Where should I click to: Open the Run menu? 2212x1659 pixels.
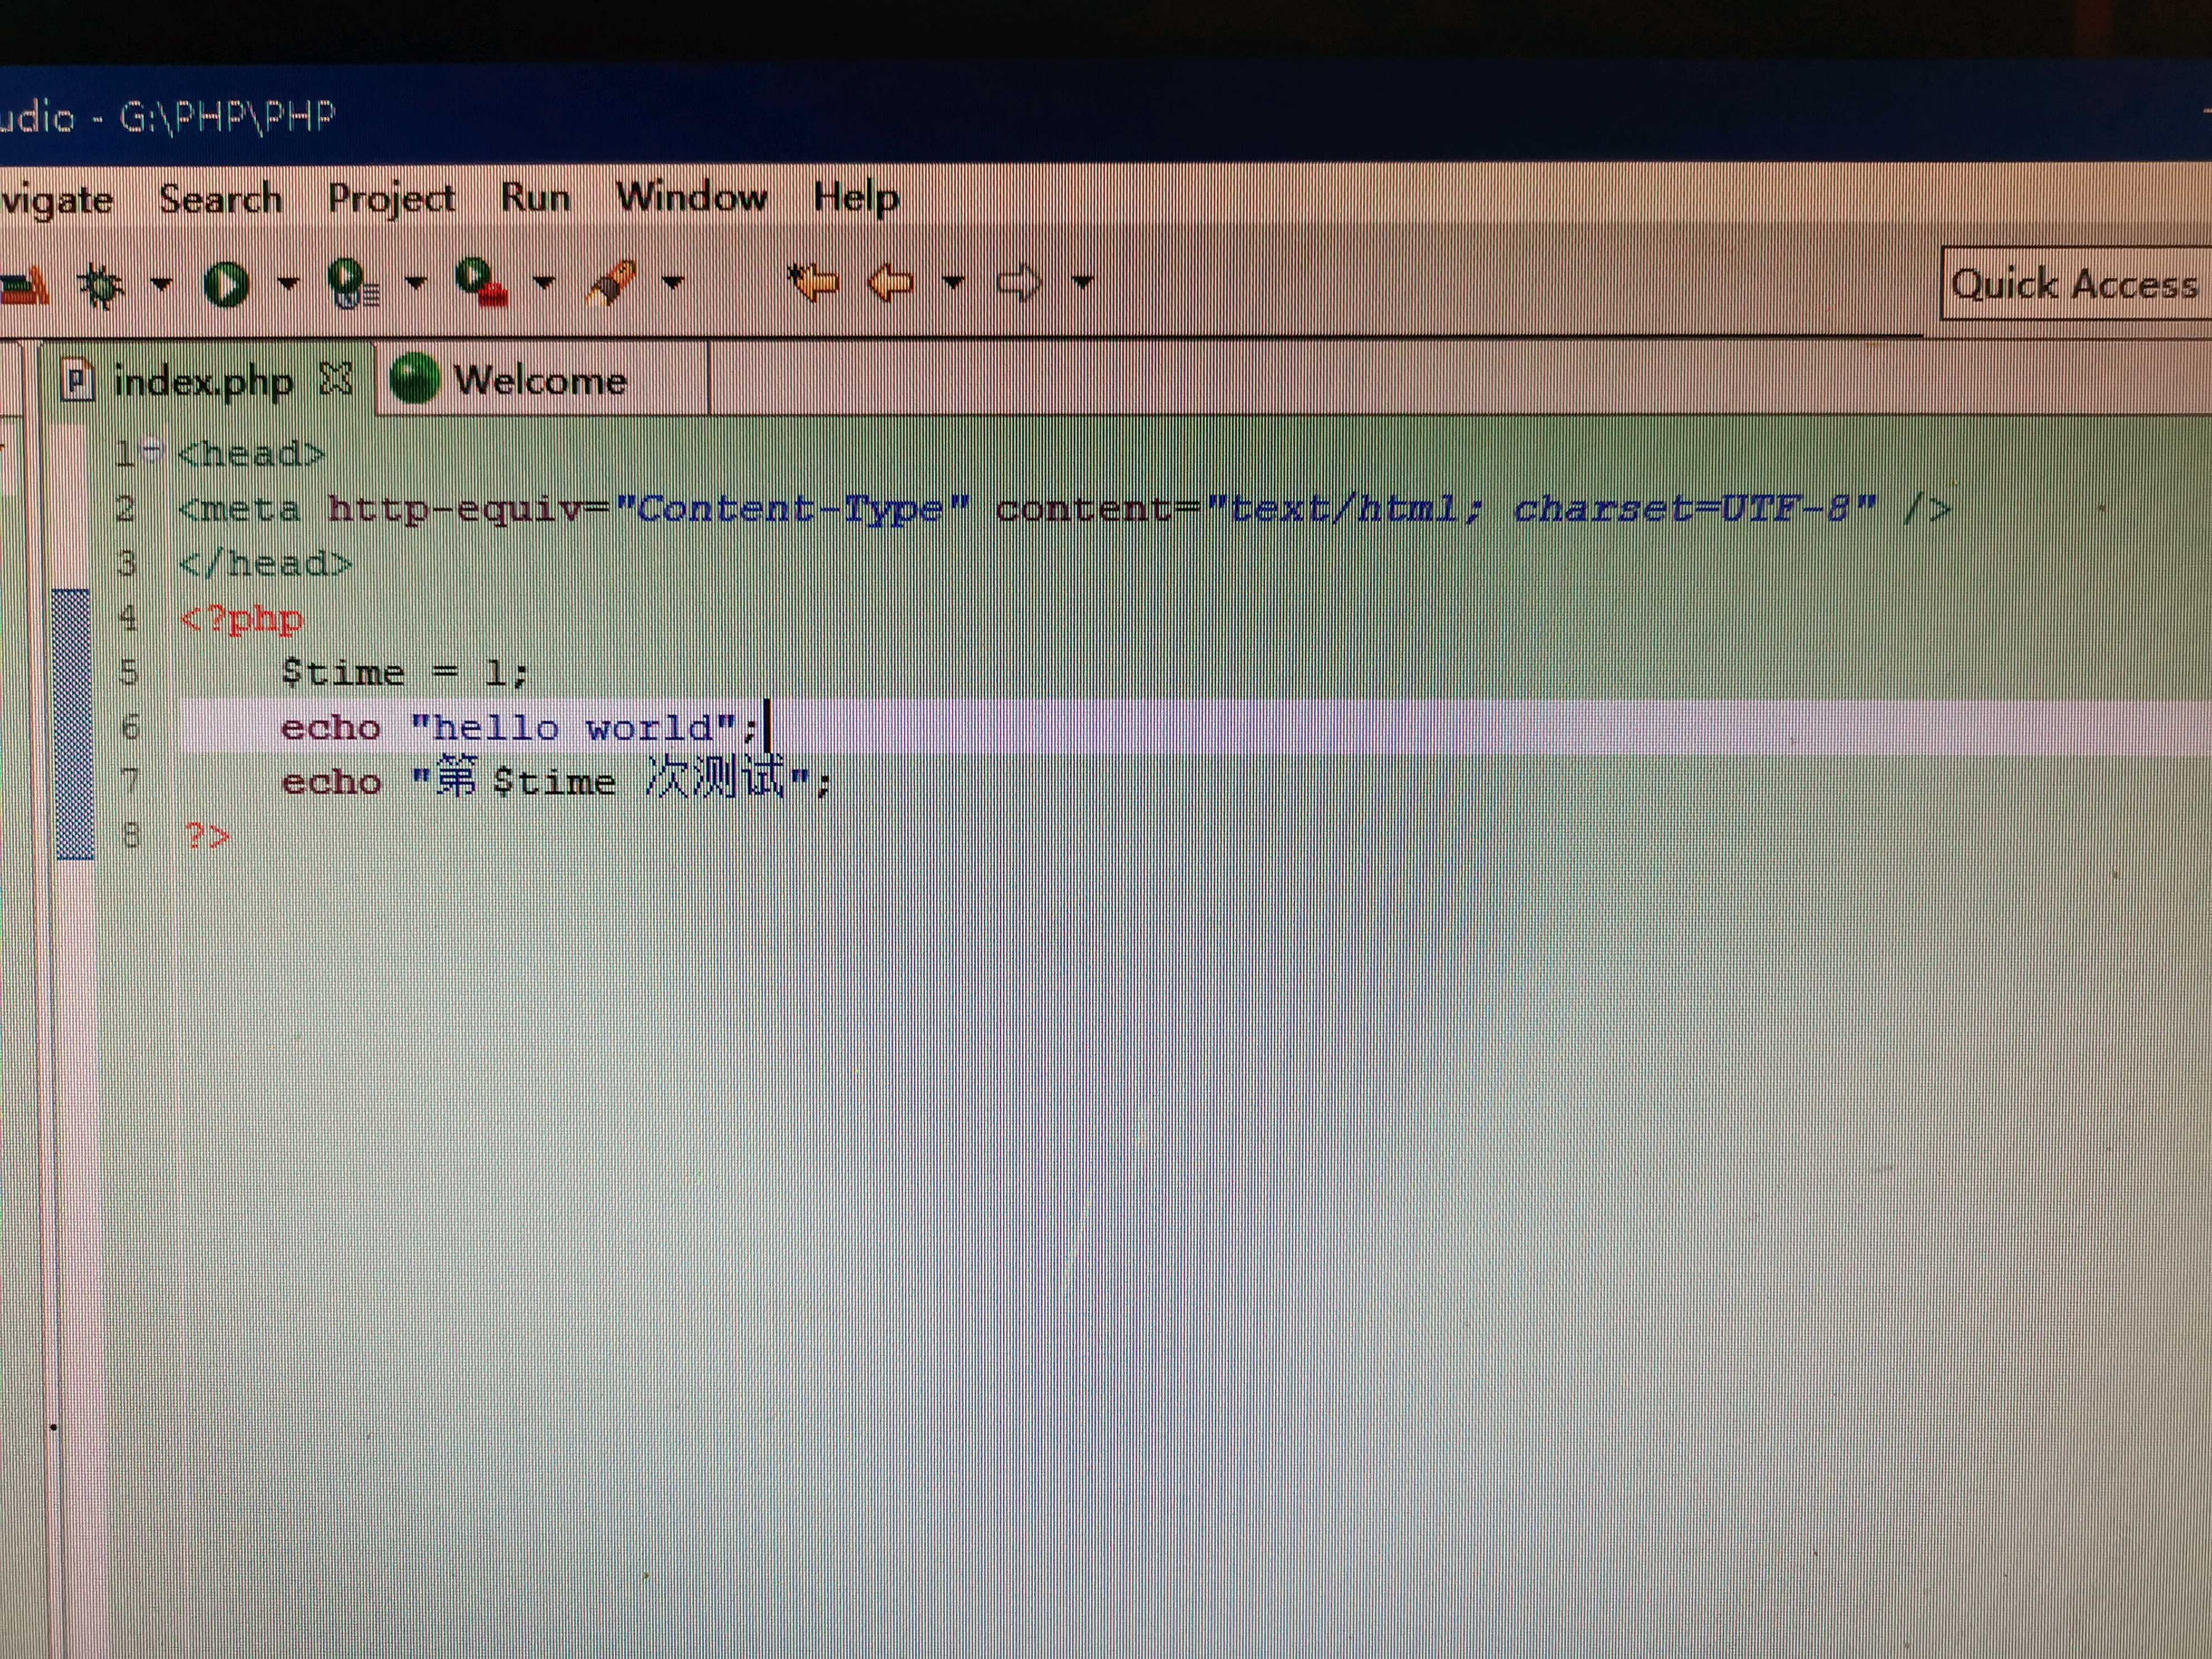[535, 197]
